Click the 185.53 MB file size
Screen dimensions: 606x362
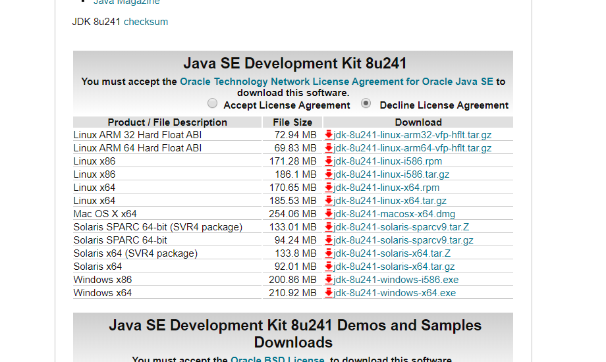(292, 201)
